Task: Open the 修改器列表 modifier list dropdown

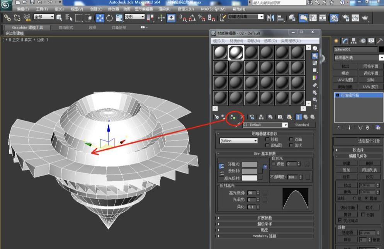Action: [x=359, y=58]
